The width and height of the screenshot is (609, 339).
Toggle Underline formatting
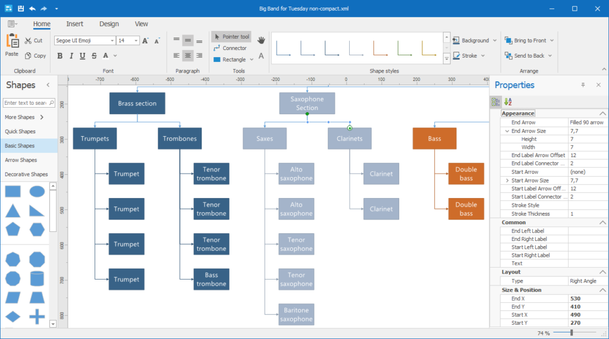[x=83, y=56]
